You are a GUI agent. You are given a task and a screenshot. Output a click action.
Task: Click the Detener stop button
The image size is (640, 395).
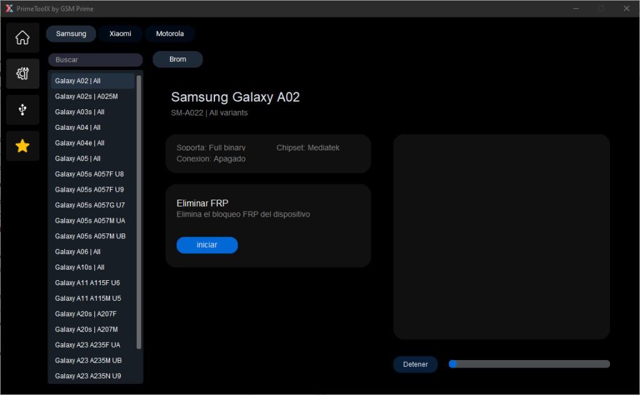[x=415, y=364]
